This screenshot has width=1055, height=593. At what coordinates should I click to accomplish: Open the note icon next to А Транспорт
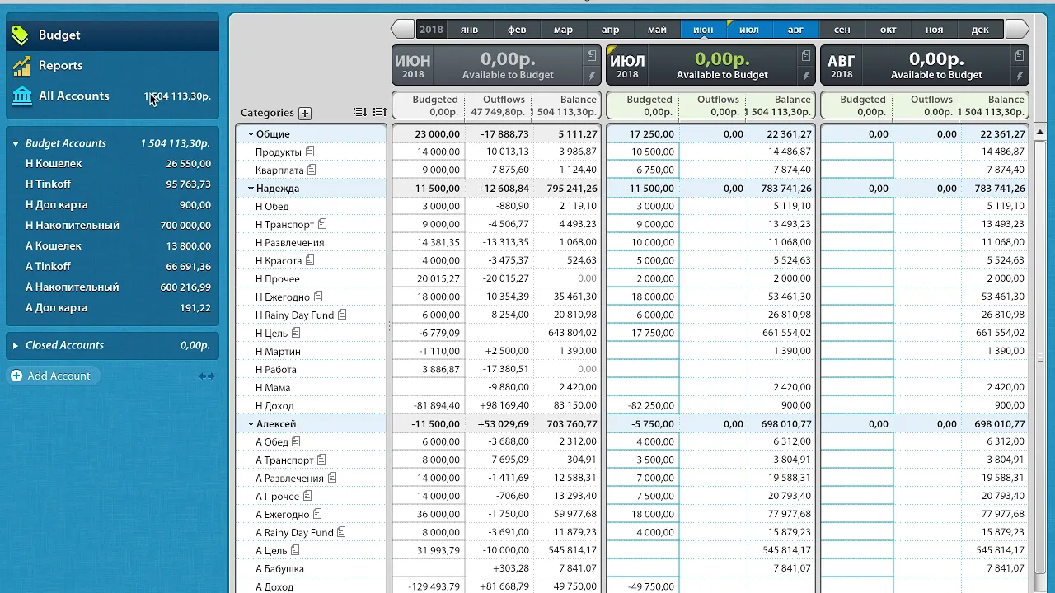(x=321, y=460)
